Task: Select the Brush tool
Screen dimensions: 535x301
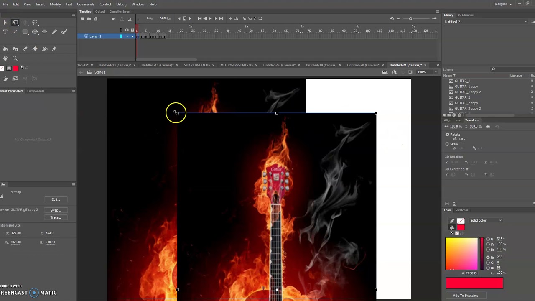Action: coord(64,32)
